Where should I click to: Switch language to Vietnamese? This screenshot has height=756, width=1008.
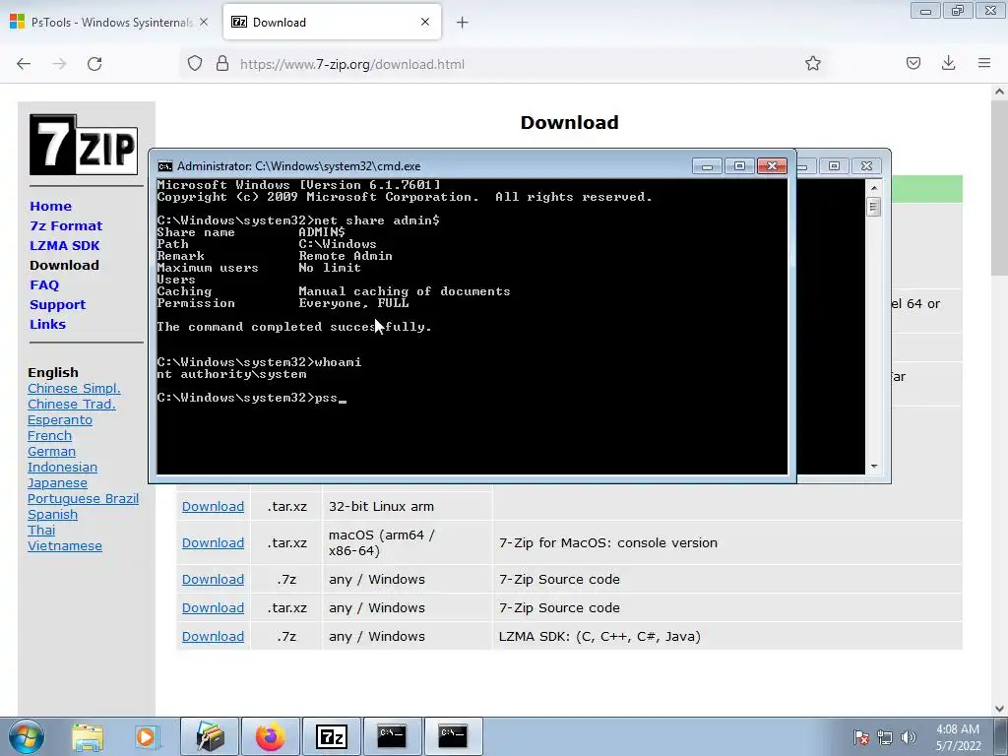pyautogui.click(x=65, y=545)
